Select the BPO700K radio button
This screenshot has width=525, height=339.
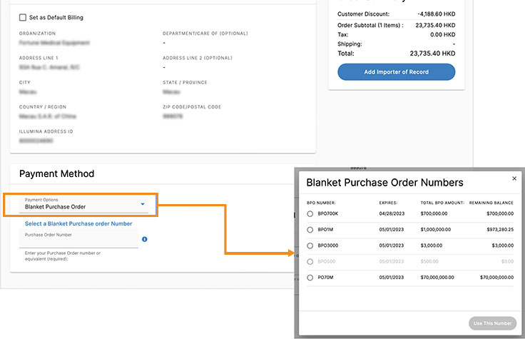[x=310, y=213]
